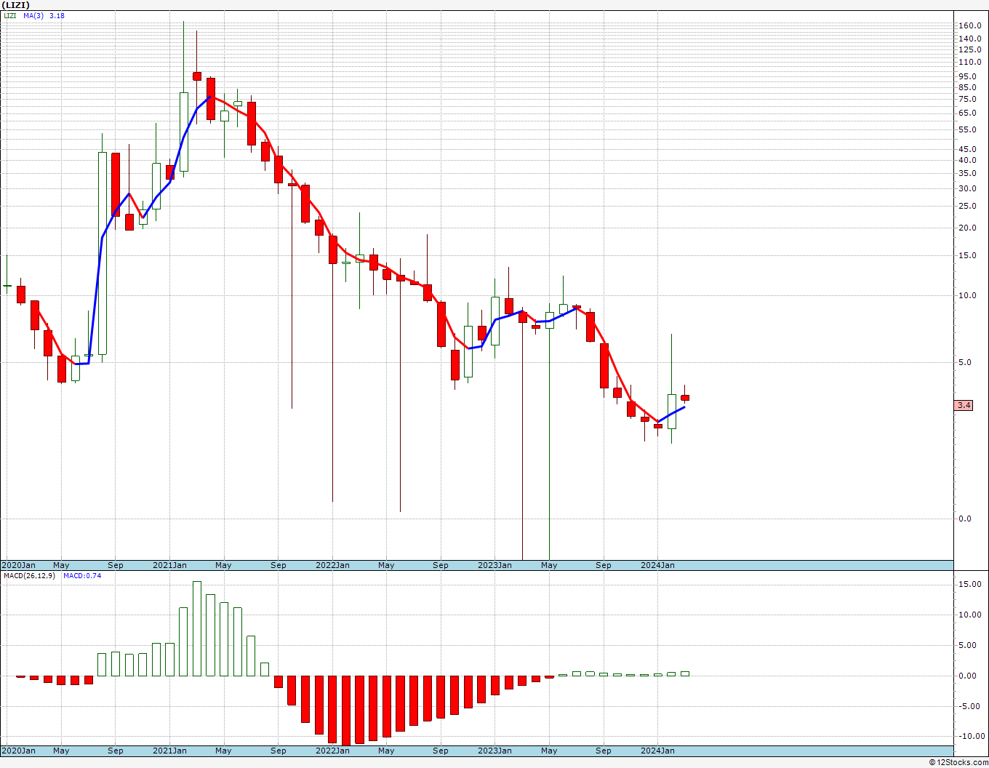
Task: Select 2021Jan on the price chart time axis
Action: [x=169, y=565]
